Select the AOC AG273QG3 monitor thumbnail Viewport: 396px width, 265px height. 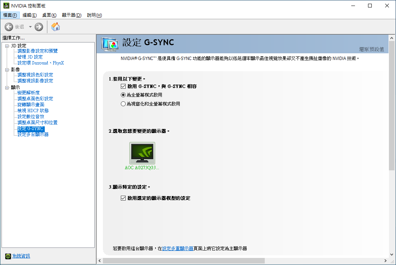(x=142, y=153)
